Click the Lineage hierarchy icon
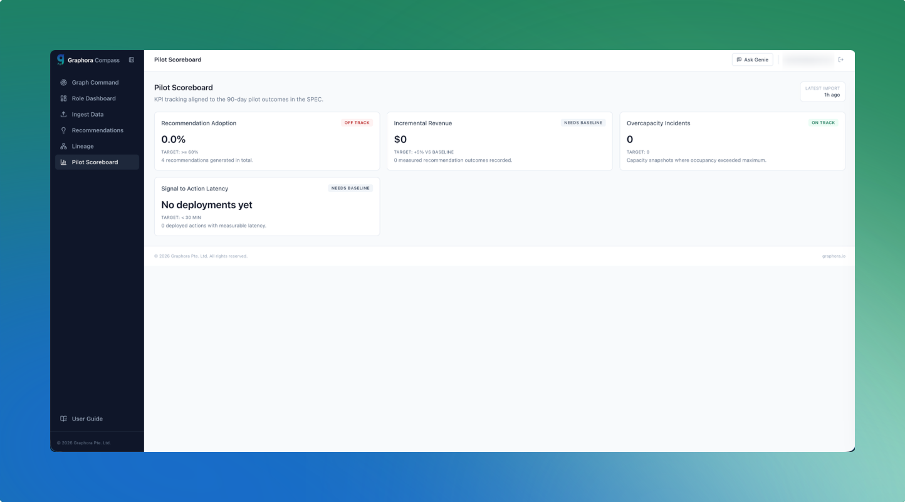The height and width of the screenshot is (502, 905). [x=63, y=146]
